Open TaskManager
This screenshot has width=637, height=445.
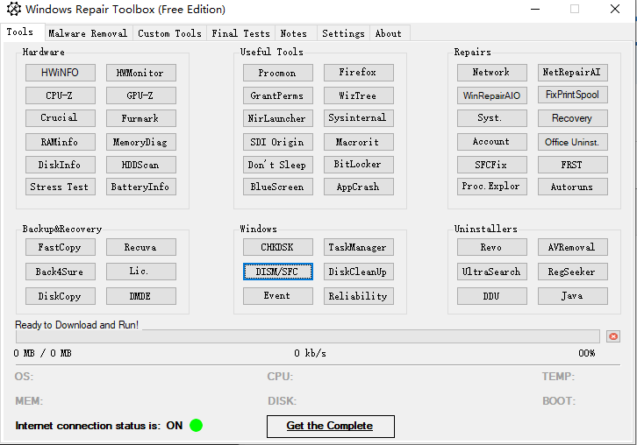click(x=359, y=247)
